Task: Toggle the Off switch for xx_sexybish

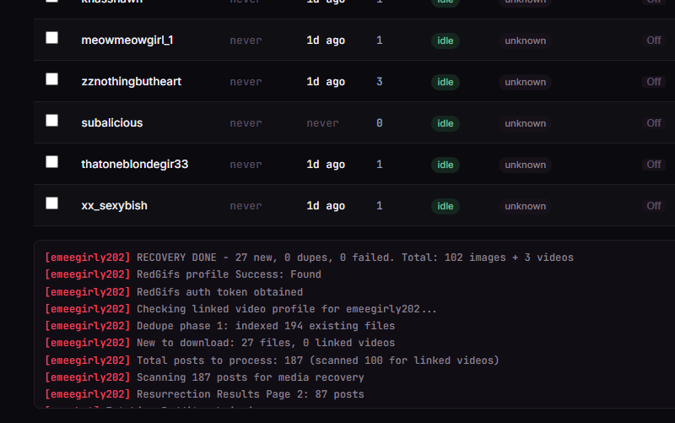Action: (653, 206)
